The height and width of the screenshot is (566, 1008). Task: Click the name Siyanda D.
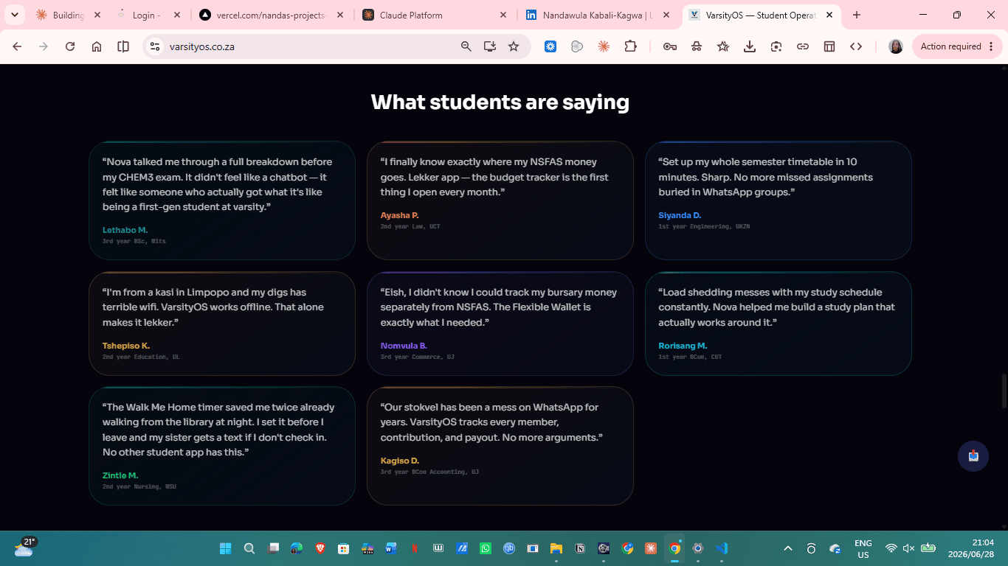coord(680,215)
